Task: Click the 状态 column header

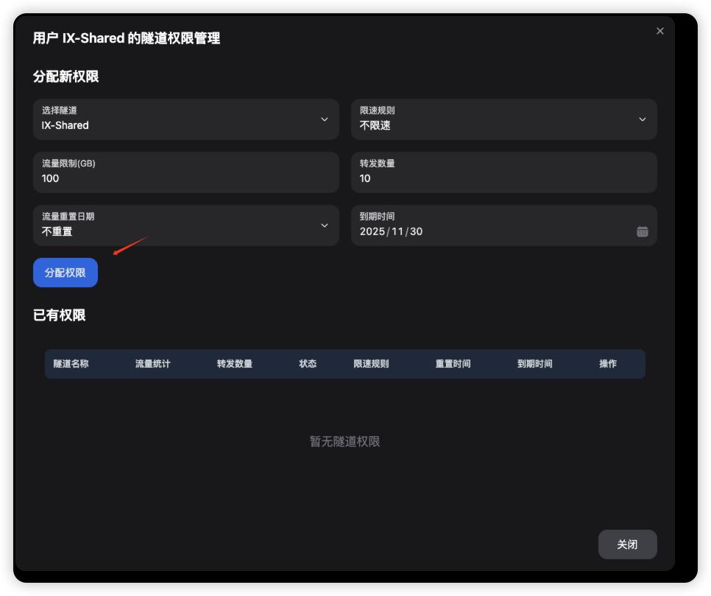Action: click(x=308, y=364)
